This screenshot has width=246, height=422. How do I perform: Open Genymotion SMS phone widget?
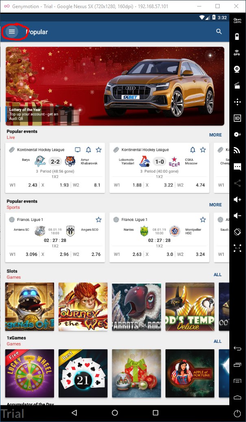[x=237, y=167]
